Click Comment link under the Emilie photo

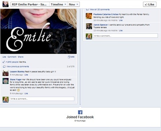point(12,57)
